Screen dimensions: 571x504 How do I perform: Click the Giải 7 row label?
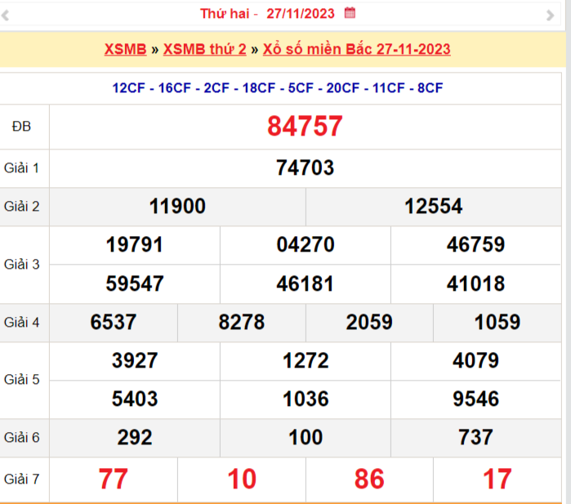point(22,479)
